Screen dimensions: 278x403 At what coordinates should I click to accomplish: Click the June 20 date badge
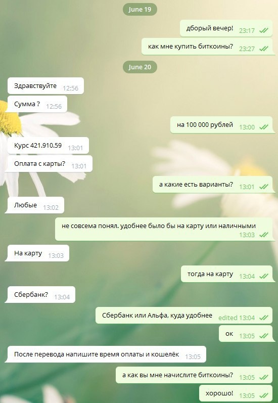point(140,67)
